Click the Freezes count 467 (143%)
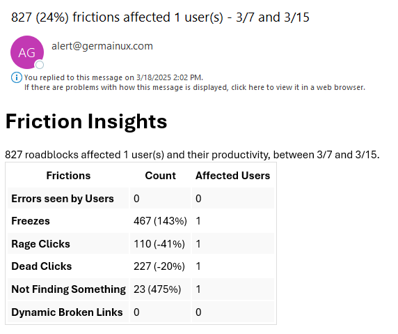398x334 pixels. 160,221
